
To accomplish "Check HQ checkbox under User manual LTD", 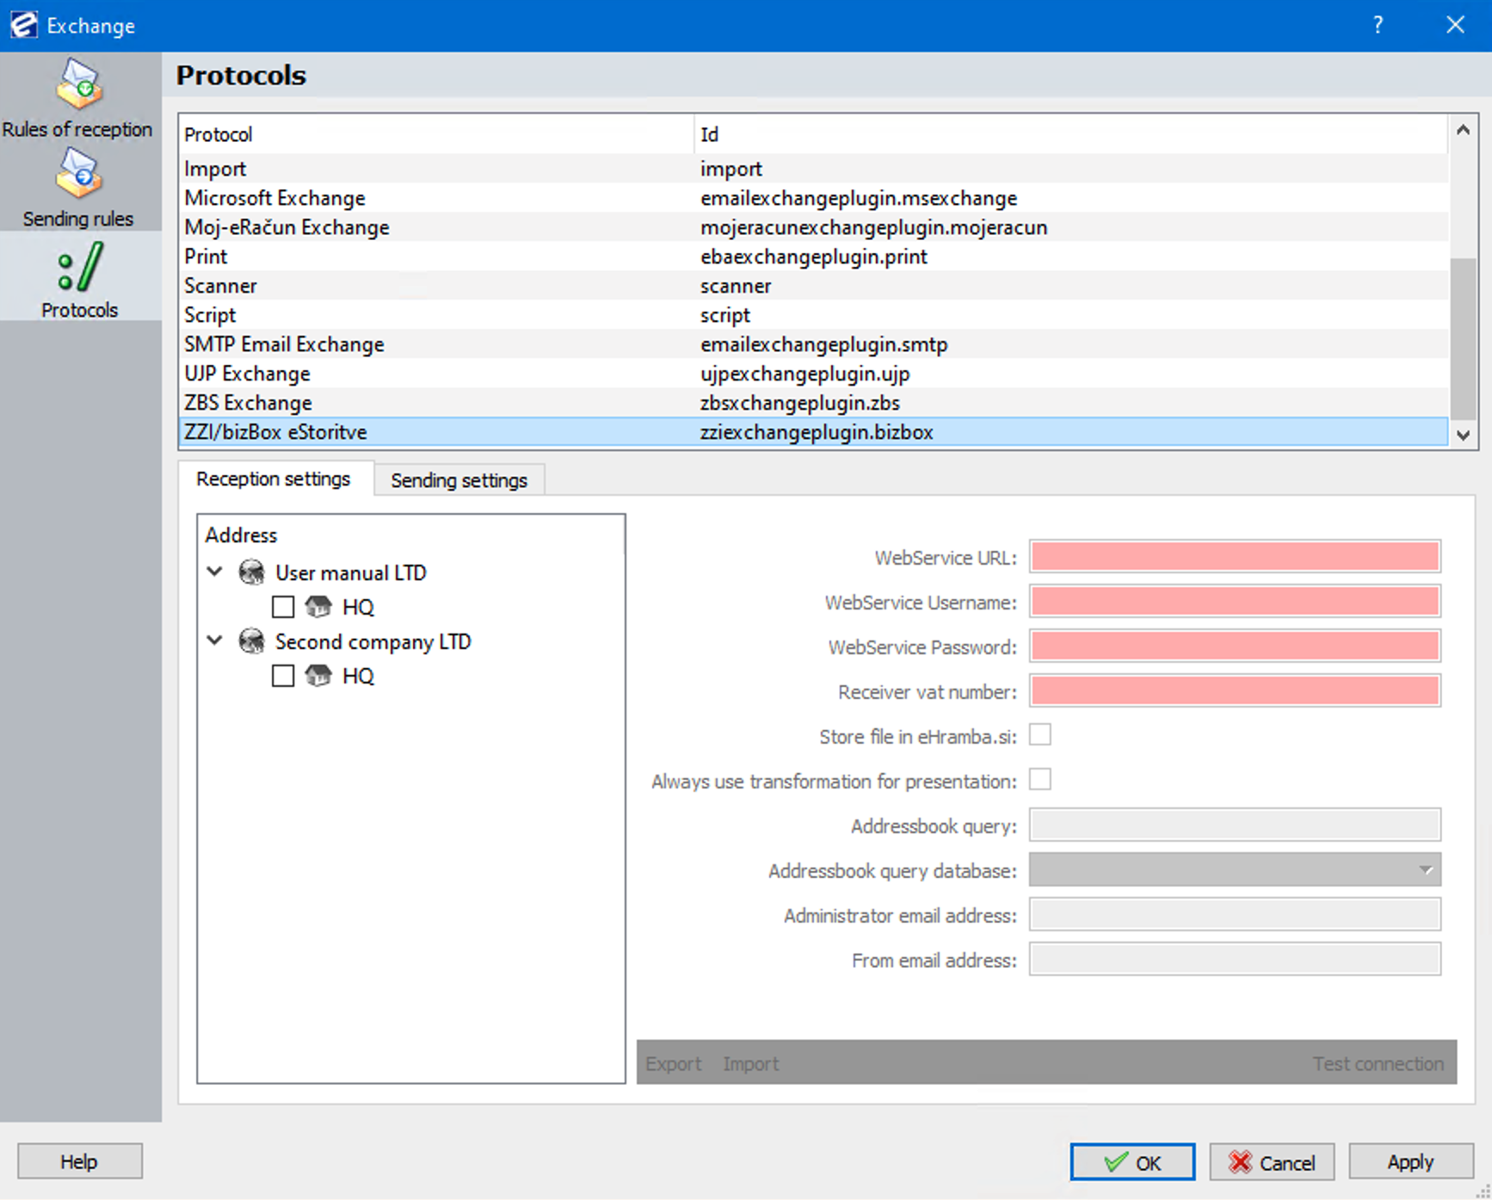I will 283,607.
